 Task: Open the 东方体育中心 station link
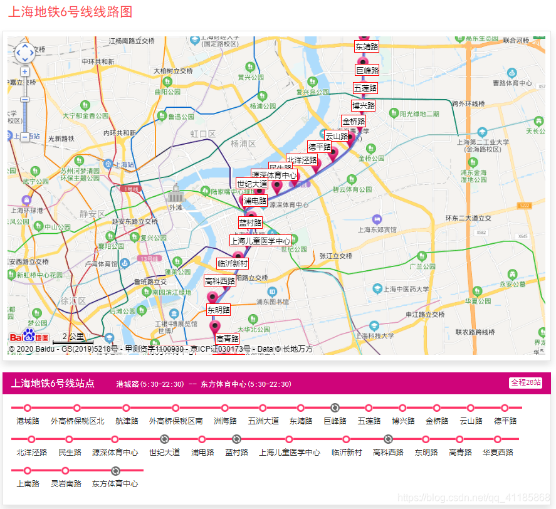tap(115, 484)
